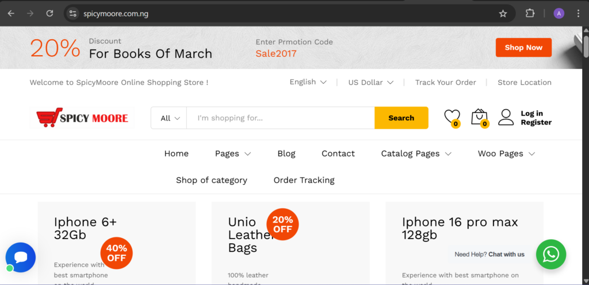589x285 pixels.
Task: Click the Register link
Action: (x=536, y=122)
